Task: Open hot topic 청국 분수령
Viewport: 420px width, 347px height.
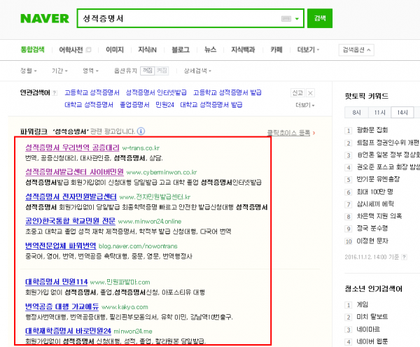Action: tap(372, 228)
